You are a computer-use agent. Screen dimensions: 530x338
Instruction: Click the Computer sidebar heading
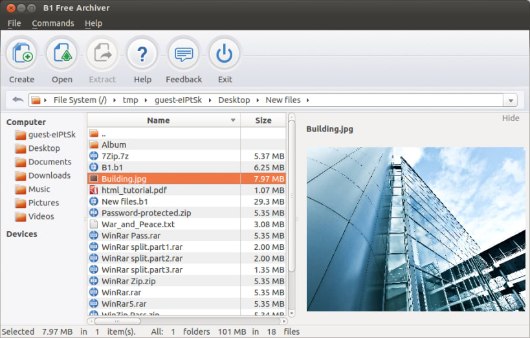tap(26, 122)
